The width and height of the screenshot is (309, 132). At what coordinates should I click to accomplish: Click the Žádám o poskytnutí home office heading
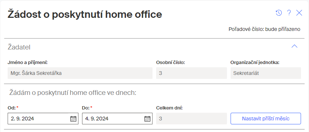pyautogui.click(x=73, y=92)
